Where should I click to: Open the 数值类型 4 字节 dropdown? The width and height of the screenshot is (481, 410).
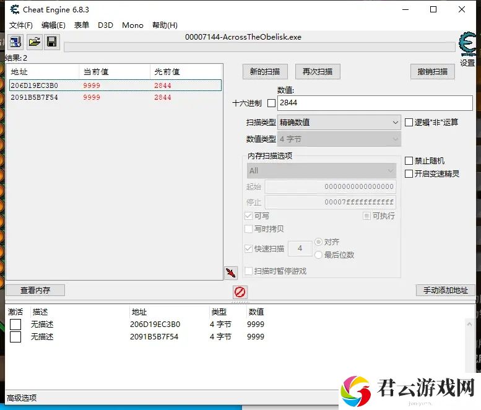point(339,139)
